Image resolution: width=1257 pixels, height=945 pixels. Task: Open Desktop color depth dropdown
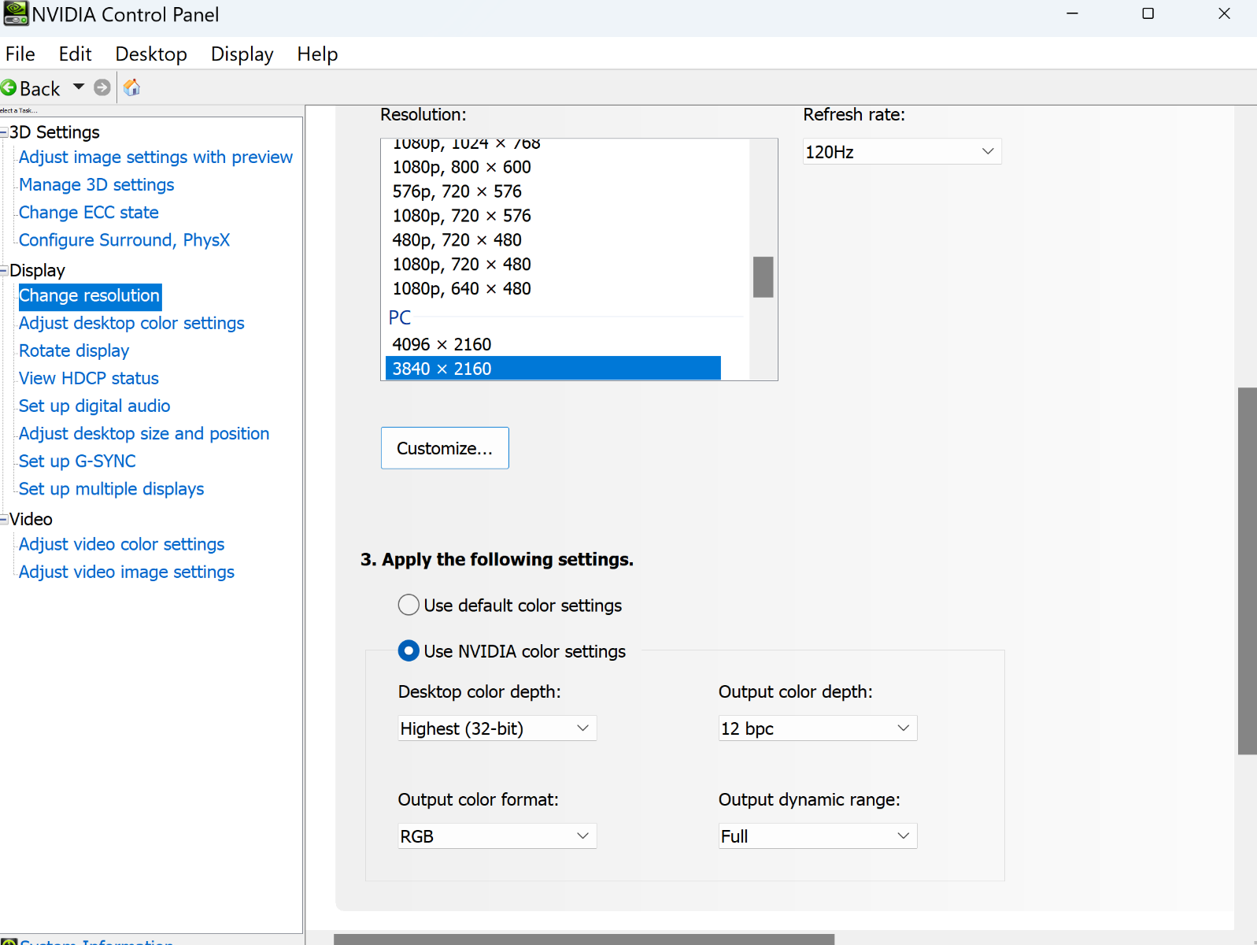497,728
